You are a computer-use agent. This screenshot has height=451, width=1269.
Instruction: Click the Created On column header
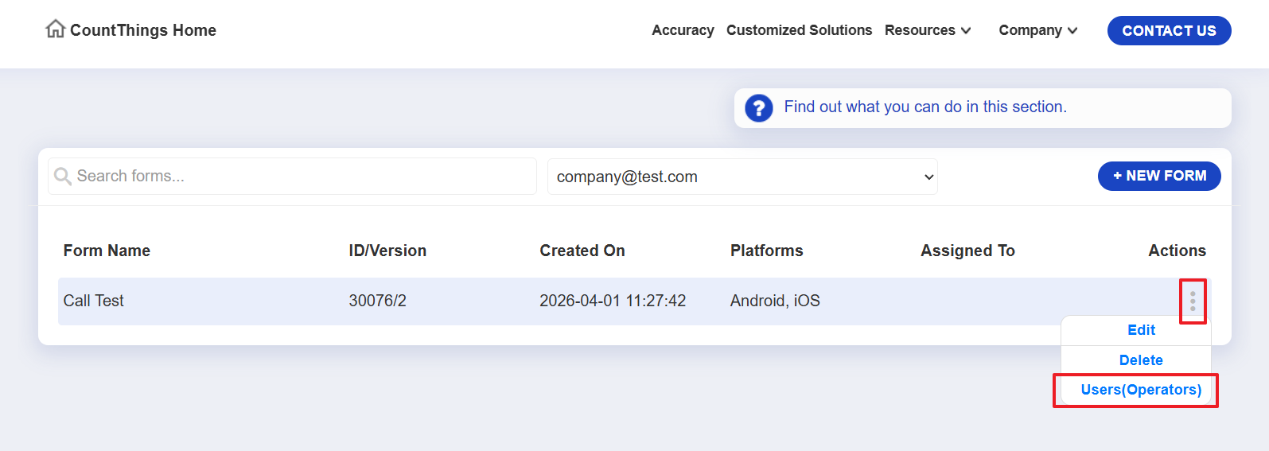582,251
